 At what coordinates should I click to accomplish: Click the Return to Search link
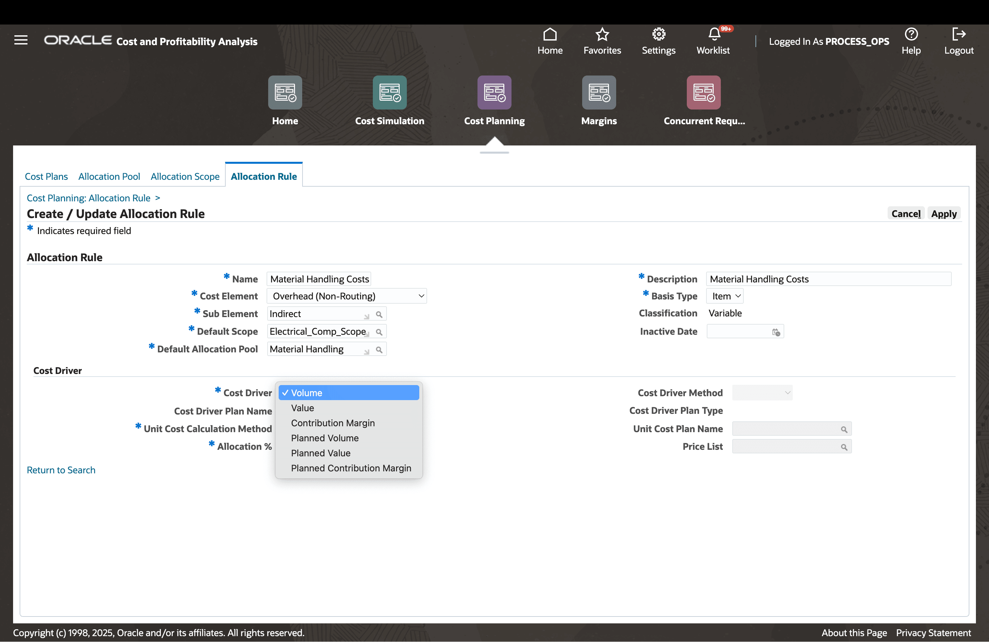pyautogui.click(x=61, y=470)
